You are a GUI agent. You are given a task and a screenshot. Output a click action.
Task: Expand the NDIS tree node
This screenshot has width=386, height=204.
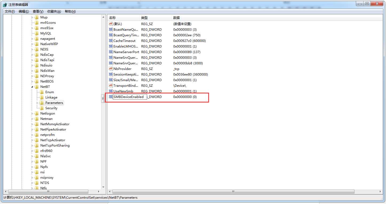coord(32,49)
